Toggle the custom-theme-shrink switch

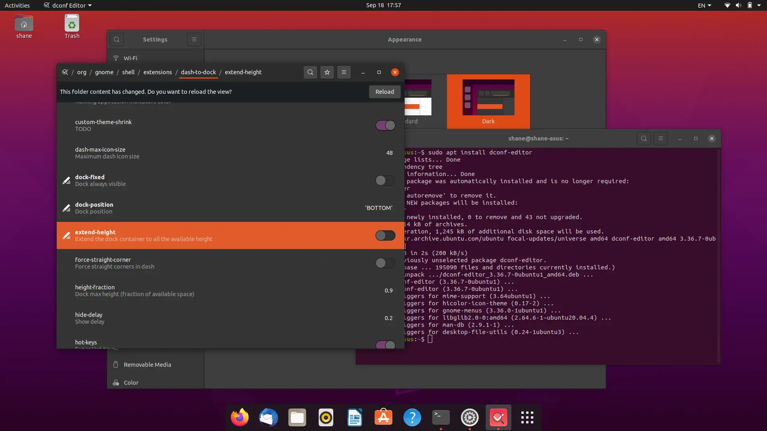pos(385,125)
